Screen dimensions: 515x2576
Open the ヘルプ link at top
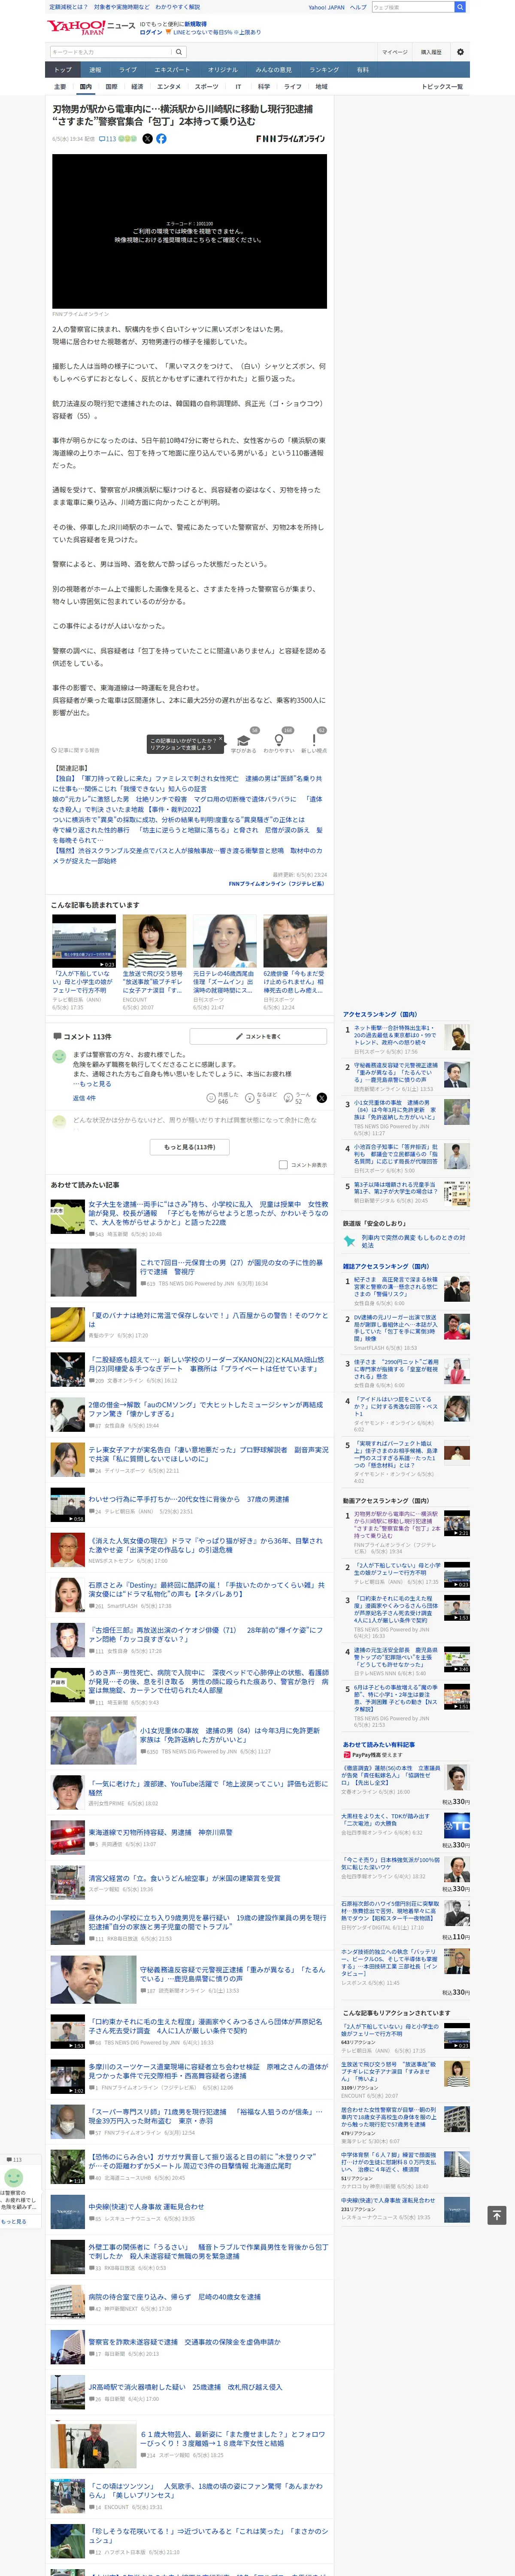pos(358,7)
